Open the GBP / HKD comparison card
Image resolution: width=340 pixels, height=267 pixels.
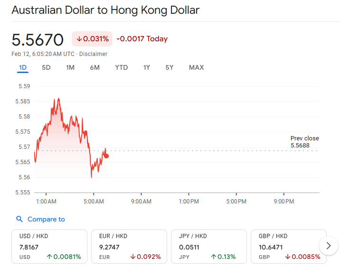(288, 246)
